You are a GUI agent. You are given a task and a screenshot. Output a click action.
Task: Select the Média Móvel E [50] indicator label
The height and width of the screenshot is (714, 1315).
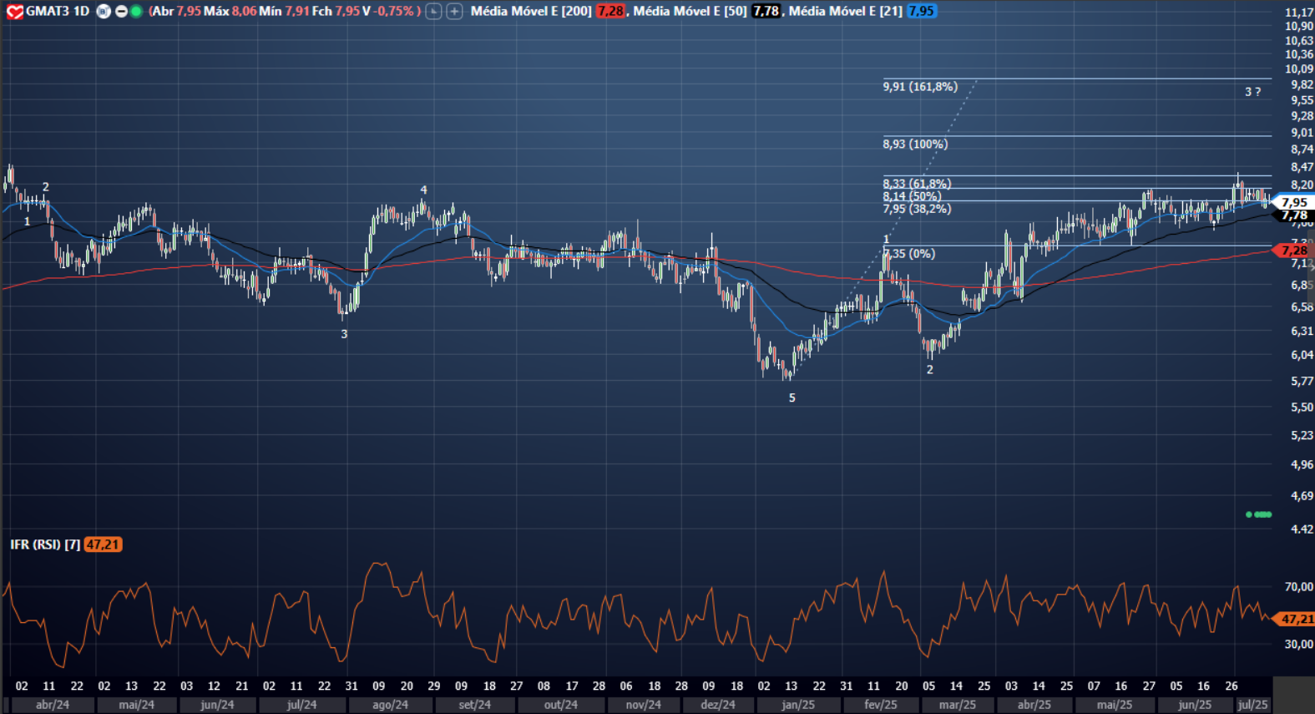[x=690, y=12]
